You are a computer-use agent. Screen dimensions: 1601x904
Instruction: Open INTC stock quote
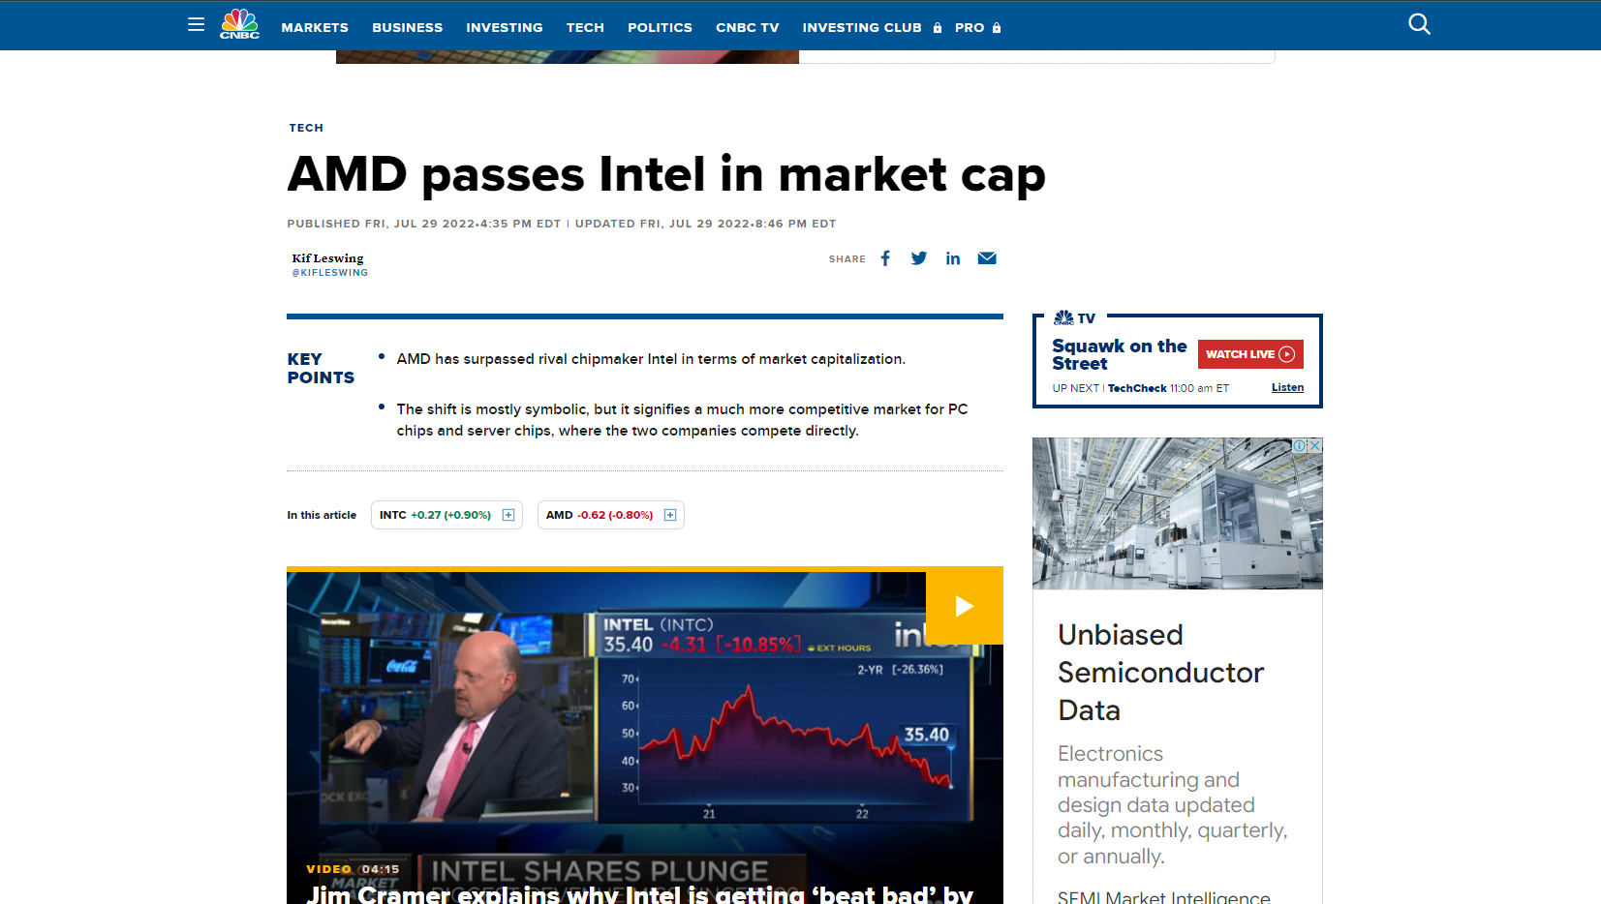(x=435, y=515)
